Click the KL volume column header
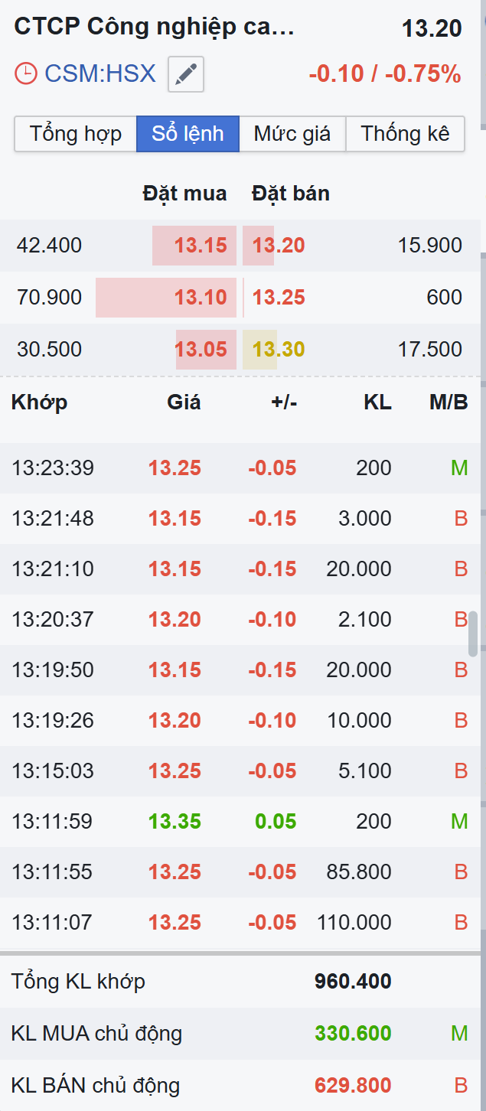 [x=377, y=402]
